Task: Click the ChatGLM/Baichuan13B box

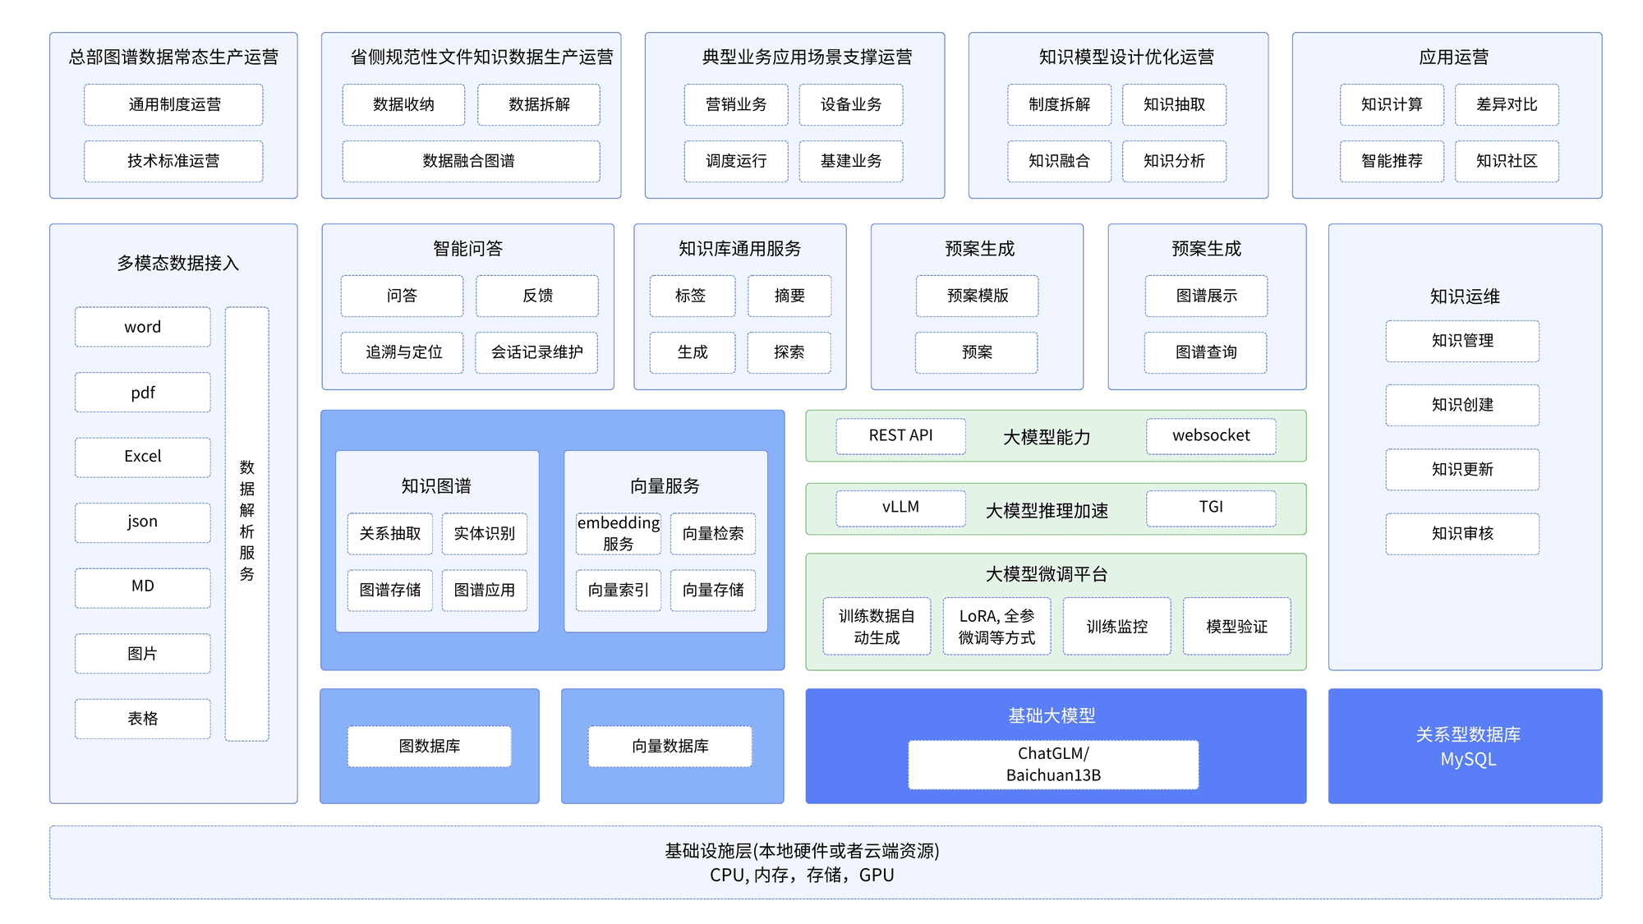Action: (x=1052, y=765)
